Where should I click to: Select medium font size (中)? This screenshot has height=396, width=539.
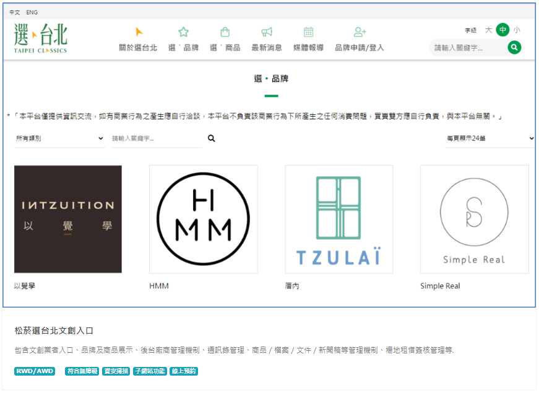pyautogui.click(x=502, y=30)
